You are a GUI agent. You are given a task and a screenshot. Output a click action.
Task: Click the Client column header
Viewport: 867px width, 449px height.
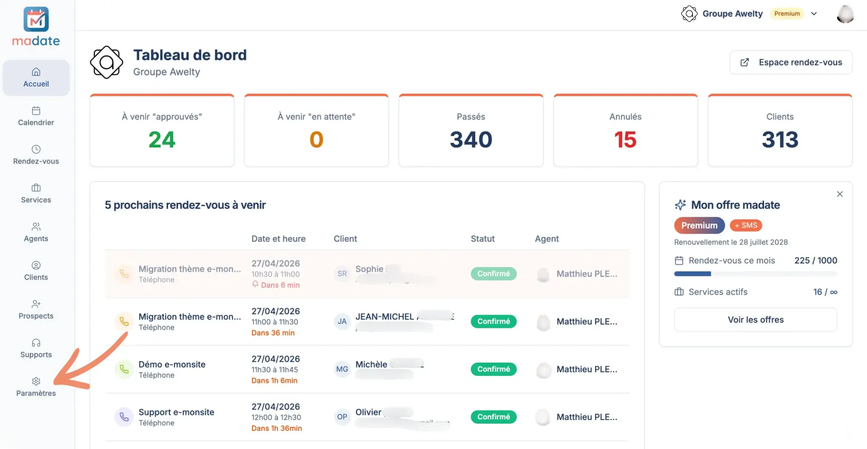point(345,239)
